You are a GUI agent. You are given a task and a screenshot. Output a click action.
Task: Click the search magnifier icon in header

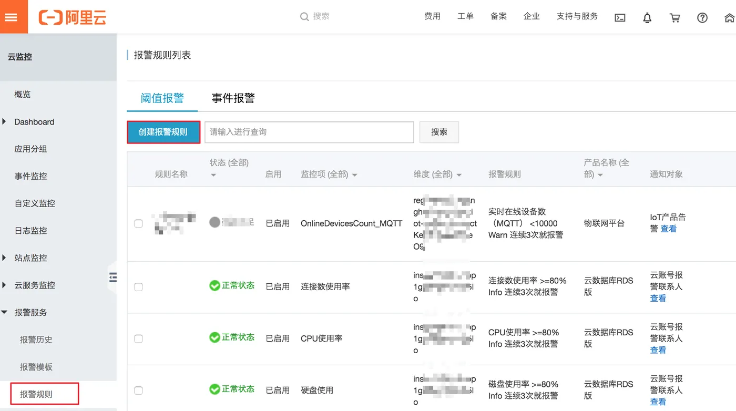[304, 17]
